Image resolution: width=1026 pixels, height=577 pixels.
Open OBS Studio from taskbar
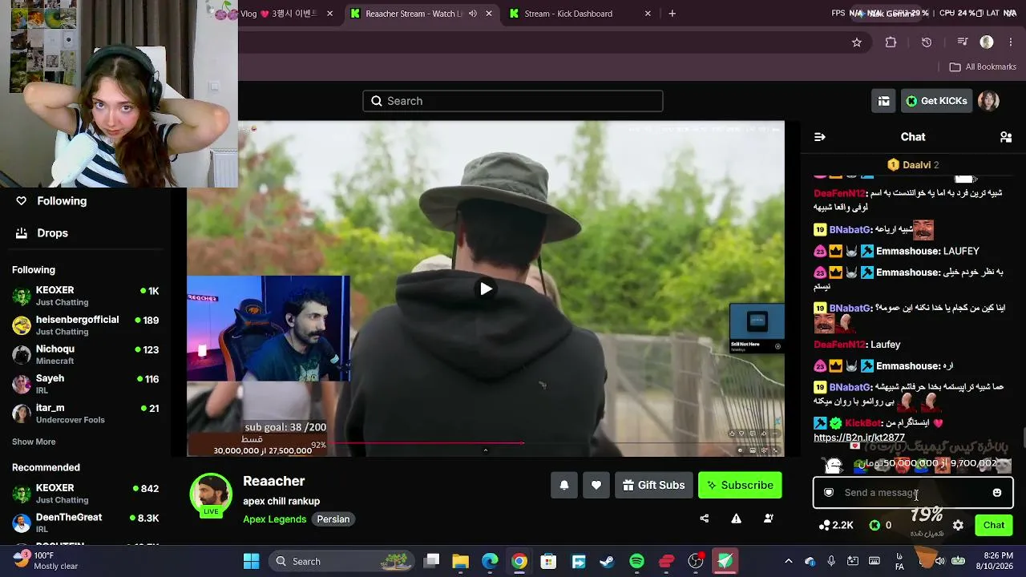pyautogui.click(x=696, y=561)
